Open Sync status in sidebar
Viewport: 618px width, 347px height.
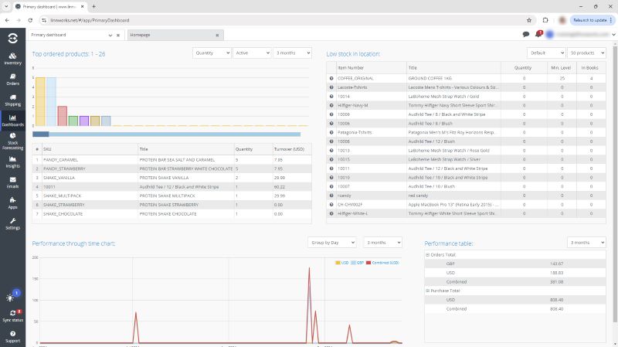12,316
